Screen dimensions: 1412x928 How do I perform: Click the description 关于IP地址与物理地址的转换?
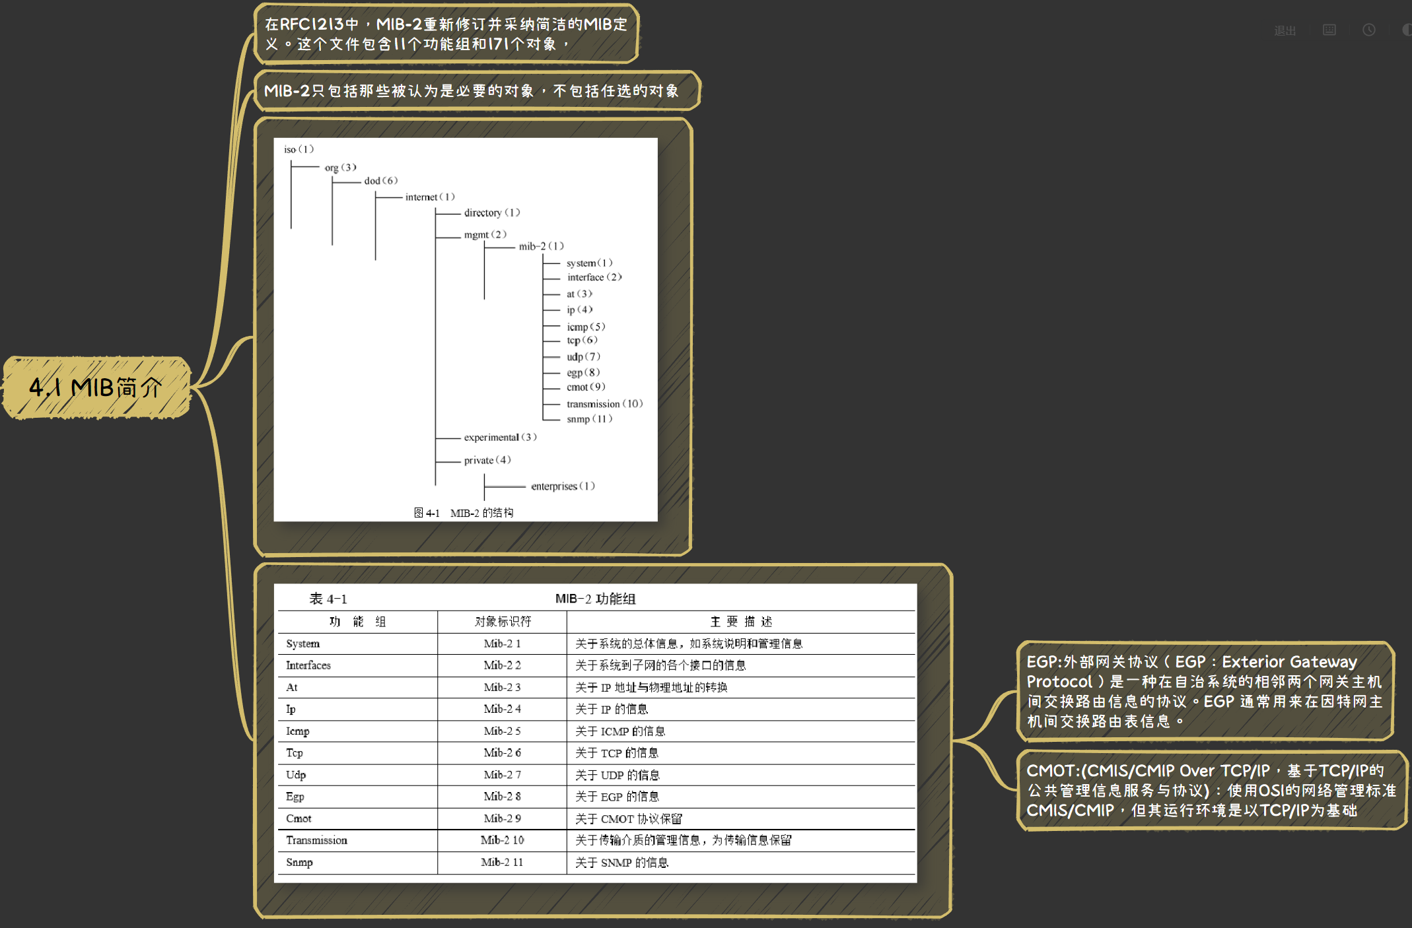(x=651, y=688)
